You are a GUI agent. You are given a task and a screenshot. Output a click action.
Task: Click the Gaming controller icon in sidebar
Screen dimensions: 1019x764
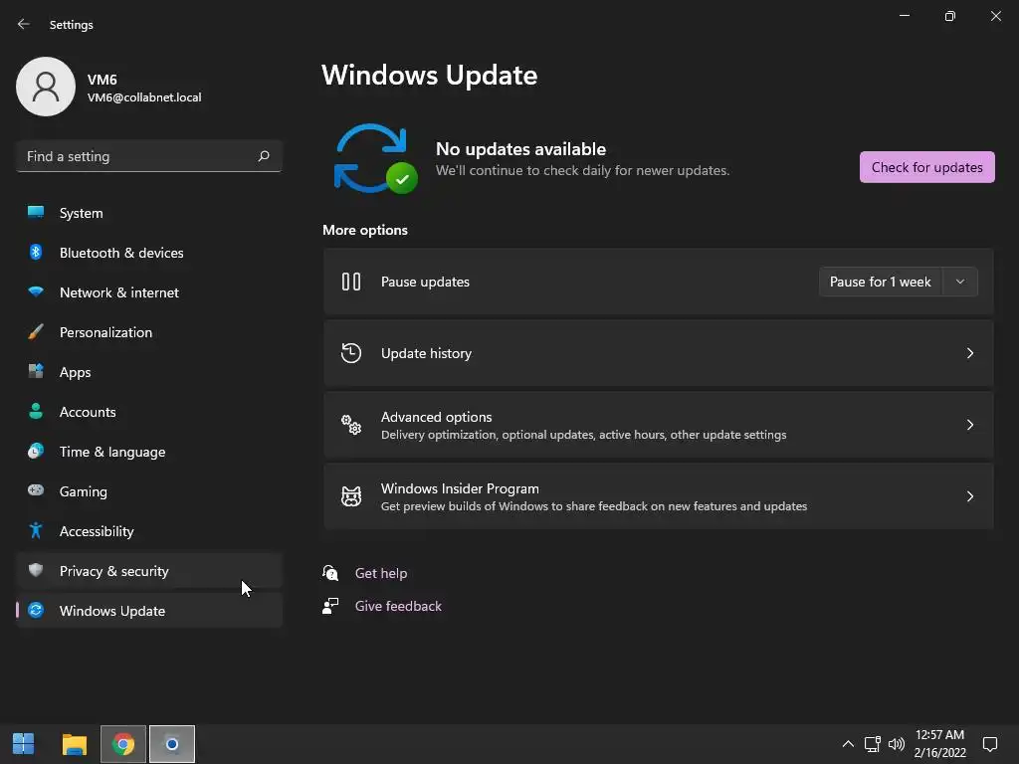pos(36,490)
